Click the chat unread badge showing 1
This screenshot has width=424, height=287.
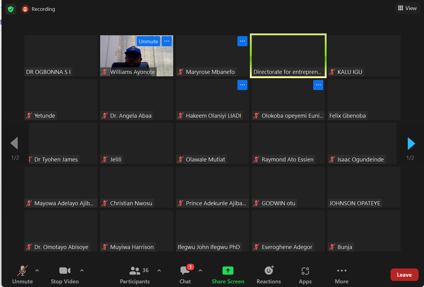coord(190,267)
